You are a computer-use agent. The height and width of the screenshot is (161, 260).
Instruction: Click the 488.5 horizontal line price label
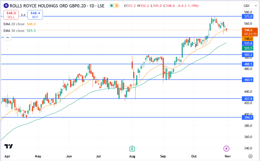(248, 64)
